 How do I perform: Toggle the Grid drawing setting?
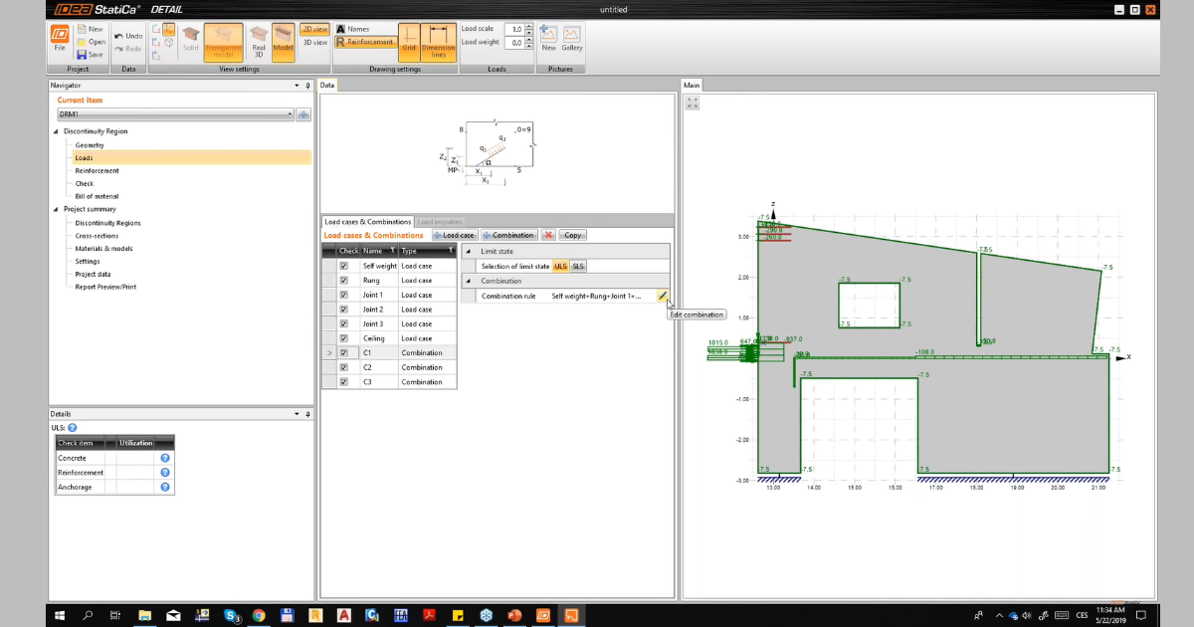coord(409,44)
